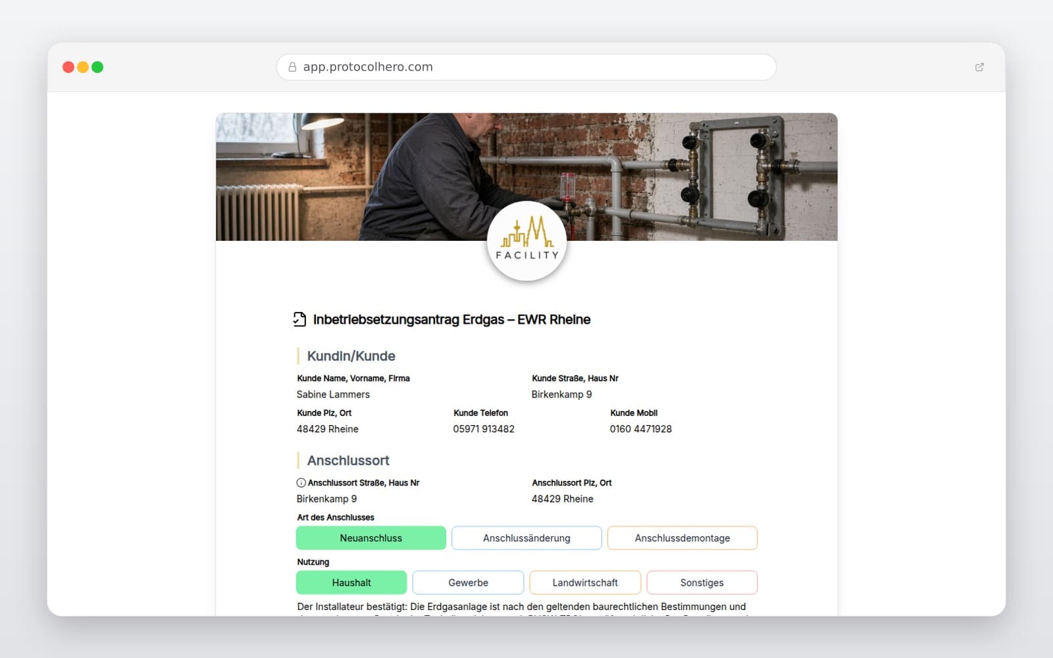Image resolution: width=1053 pixels, height=658 pixels.
Task: Click Anschlussort Plz value 48429 Rheine
Action: [563, 499]
